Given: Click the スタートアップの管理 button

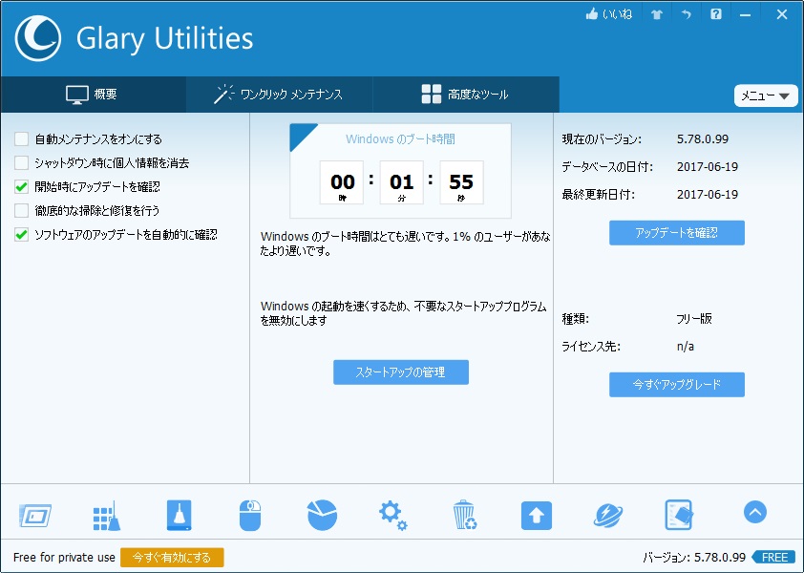Looking at the screenshot, I should (x=400, y=372).
